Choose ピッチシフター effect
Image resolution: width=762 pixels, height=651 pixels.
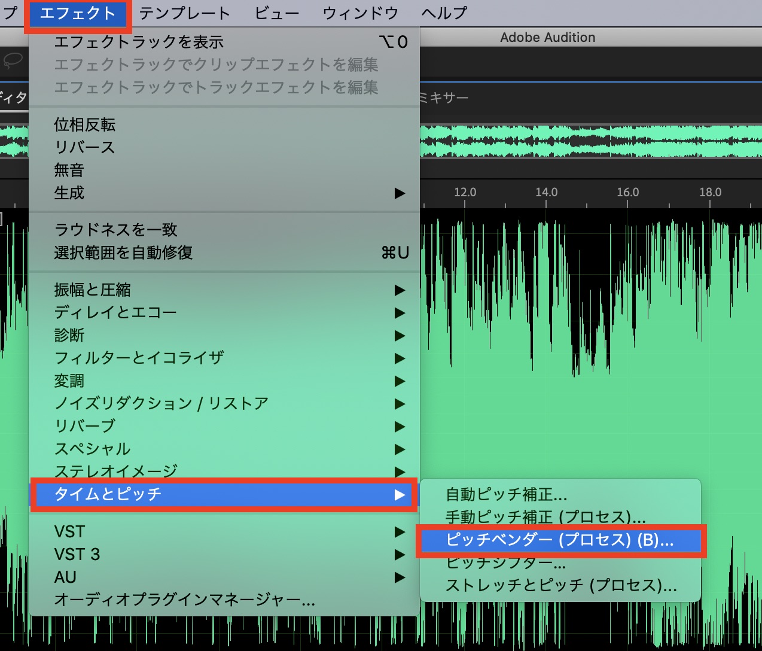click(x=560, y=564)
